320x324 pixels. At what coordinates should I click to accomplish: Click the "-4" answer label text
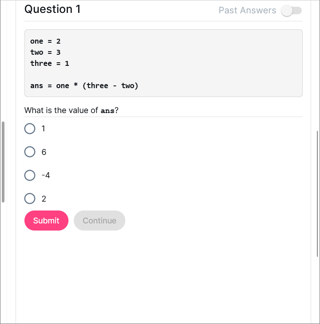(46, 175)
